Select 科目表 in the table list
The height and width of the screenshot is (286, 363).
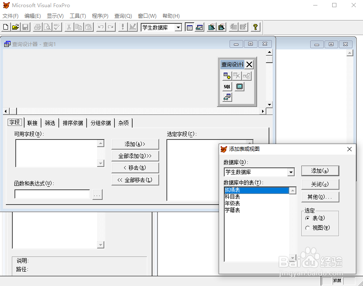[257, 197]
